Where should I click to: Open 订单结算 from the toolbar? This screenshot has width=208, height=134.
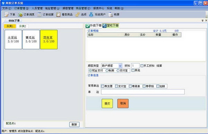45,15
